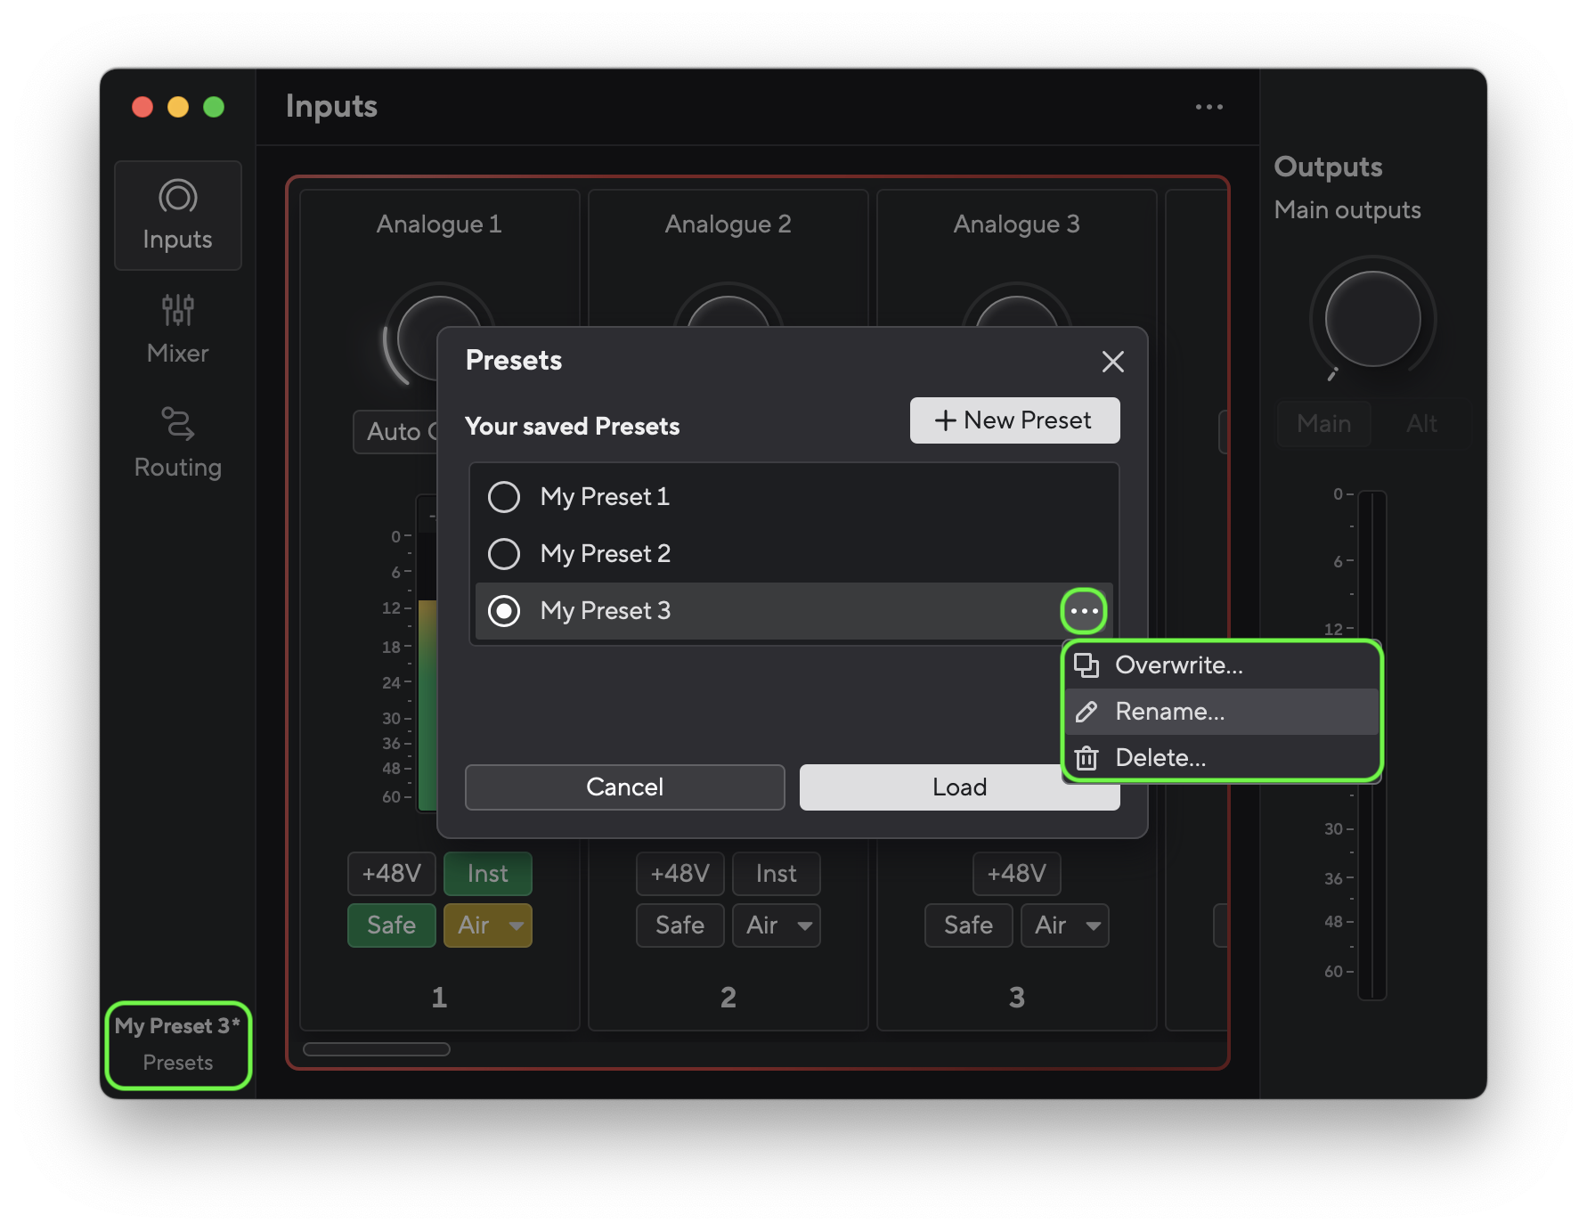Screen dimensions: 1587x1231
Task: Load the selected preset
Action: click(958, 787)
